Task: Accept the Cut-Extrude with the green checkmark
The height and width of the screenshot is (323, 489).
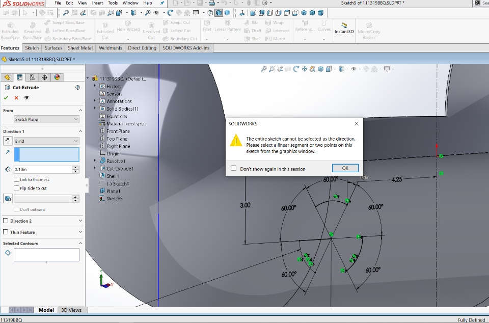Action: coord(6,98)
